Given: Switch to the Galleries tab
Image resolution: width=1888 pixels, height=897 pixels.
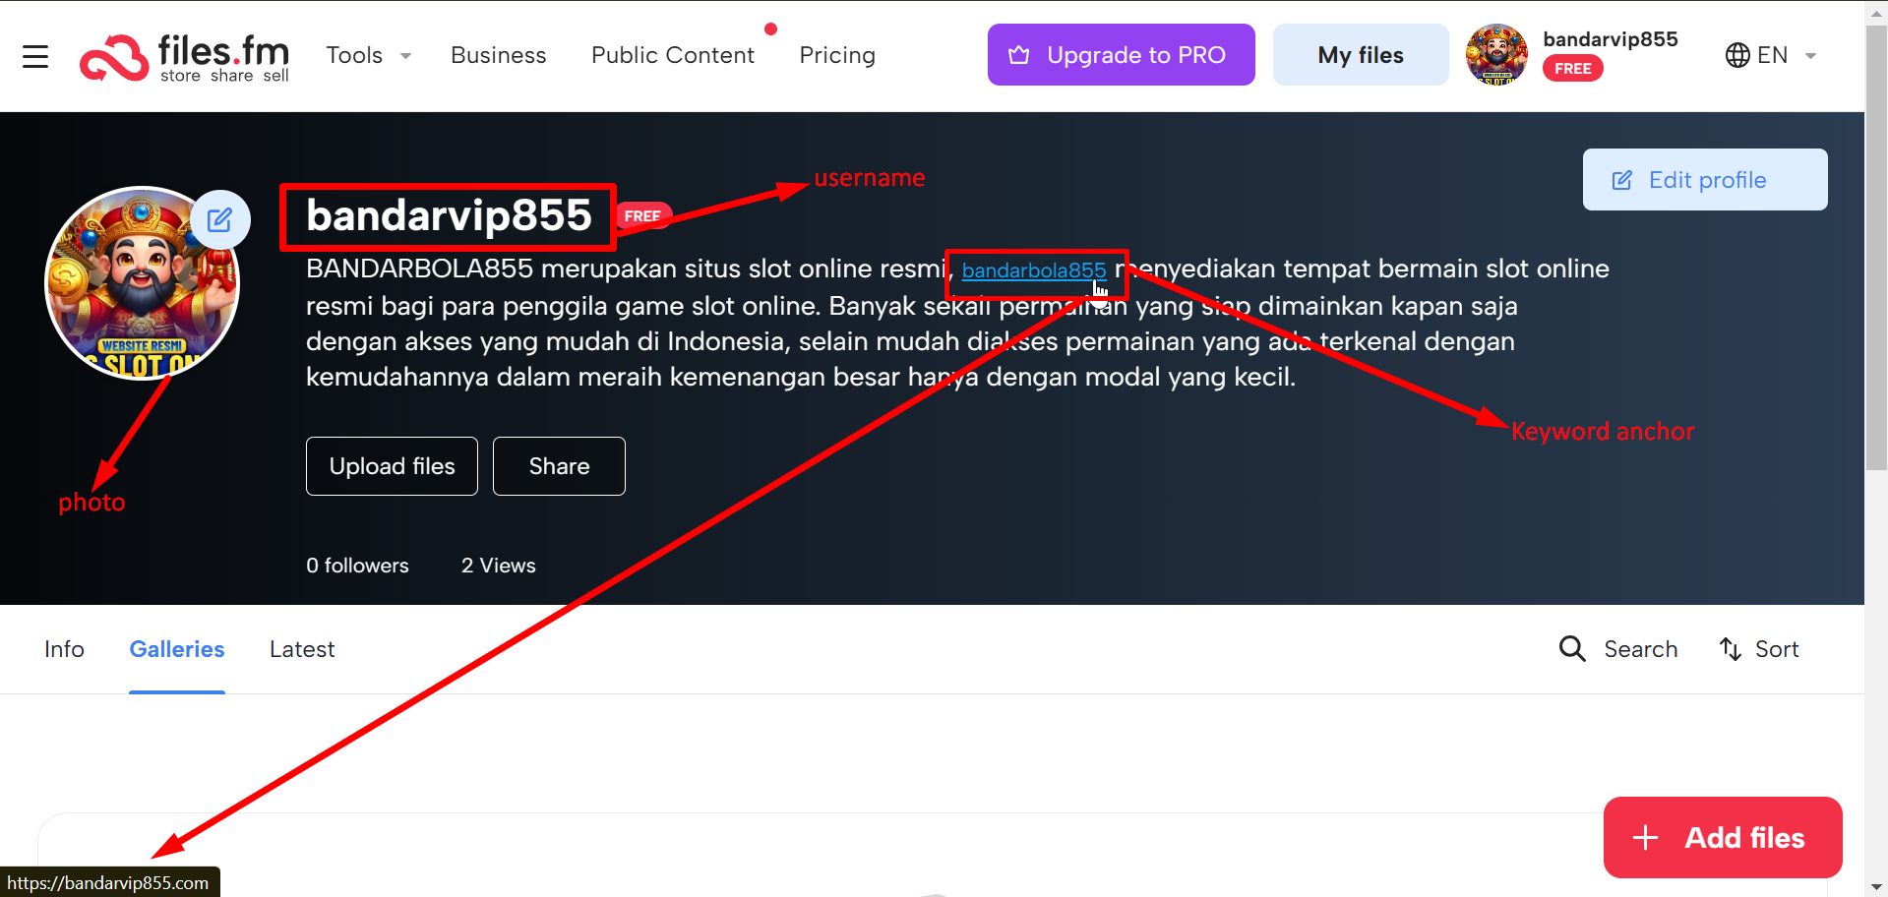Looking at the screenshot, I should [x=177, y=649].
